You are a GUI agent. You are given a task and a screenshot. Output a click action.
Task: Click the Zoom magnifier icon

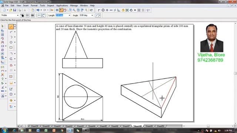(x=74, y=10)
